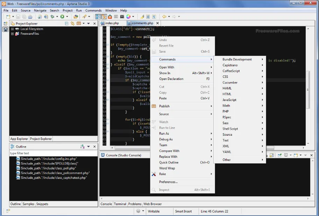Screen dimensions: 319x216
Task: Open the New file dropdown arrow
Action: [13, 17]
